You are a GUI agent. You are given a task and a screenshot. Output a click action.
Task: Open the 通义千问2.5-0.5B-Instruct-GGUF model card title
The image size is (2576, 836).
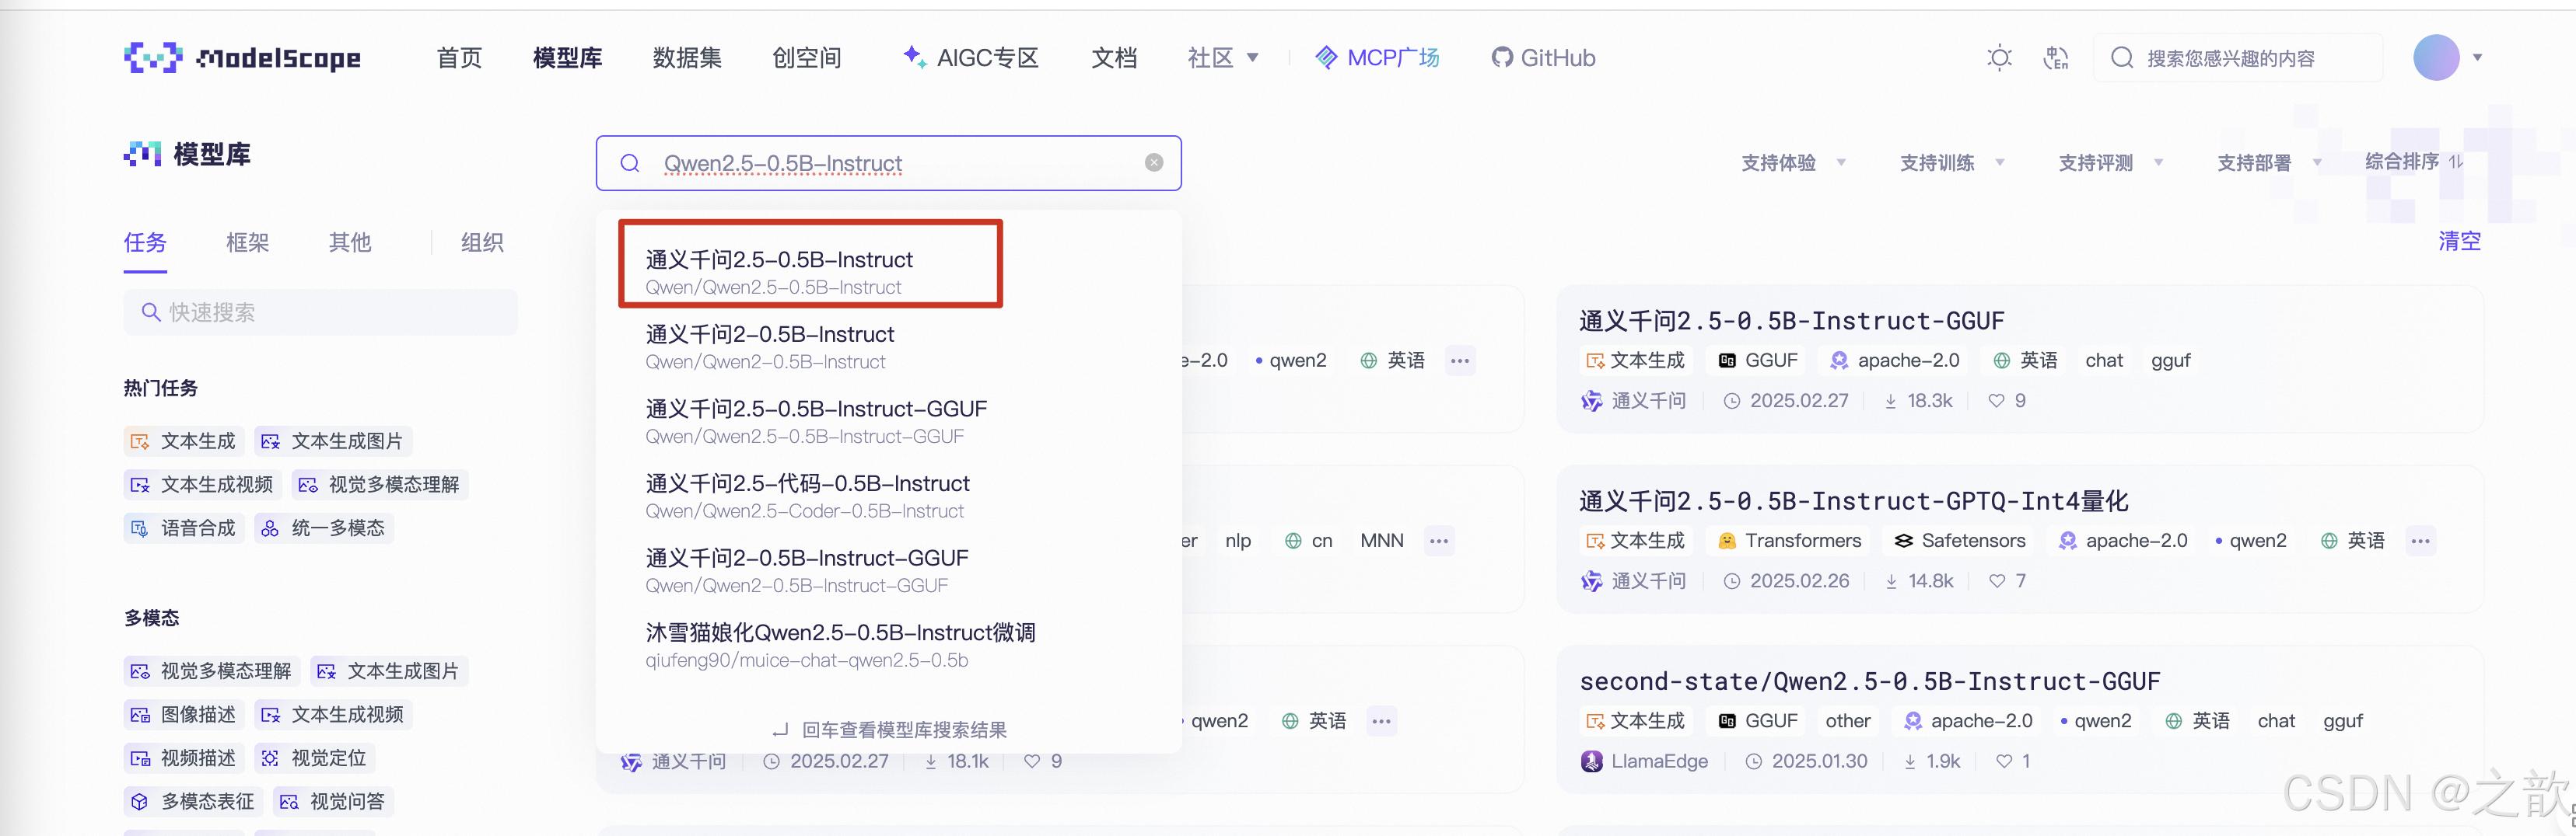point(1792,321)
